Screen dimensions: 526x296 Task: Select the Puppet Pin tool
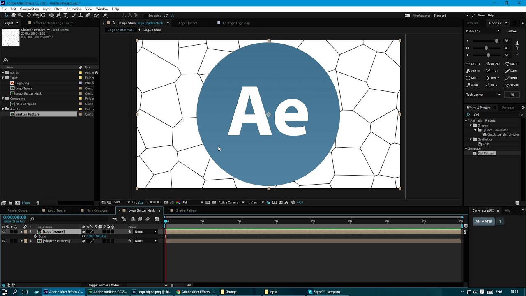105,15
